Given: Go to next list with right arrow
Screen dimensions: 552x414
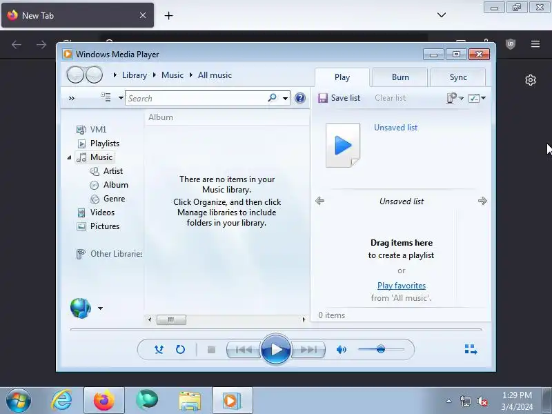Looking at the screenshot, I should click(482, 201).
